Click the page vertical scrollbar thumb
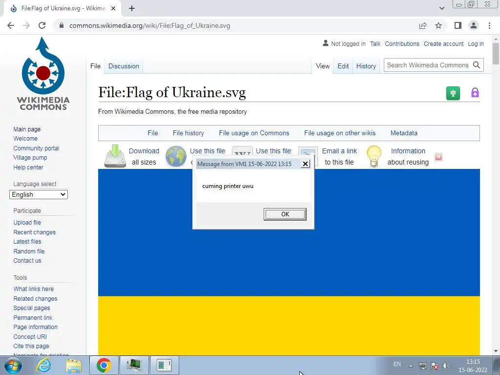 tap(496, 53)
